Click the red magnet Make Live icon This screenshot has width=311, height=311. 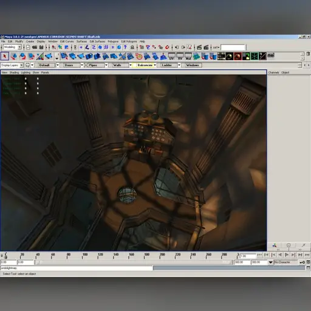coord(167,47)
